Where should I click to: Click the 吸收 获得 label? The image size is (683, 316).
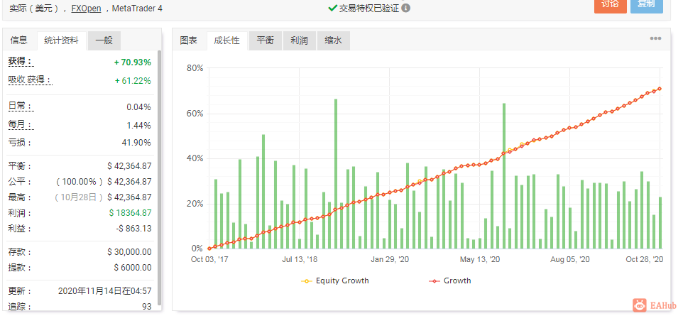[30, 80]
